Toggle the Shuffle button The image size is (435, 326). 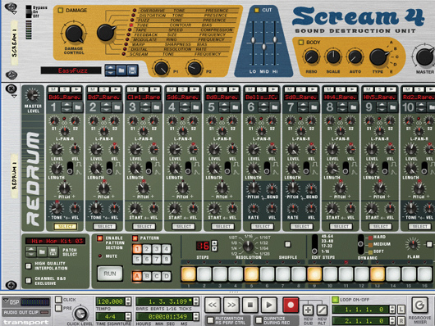click(288, 244)
